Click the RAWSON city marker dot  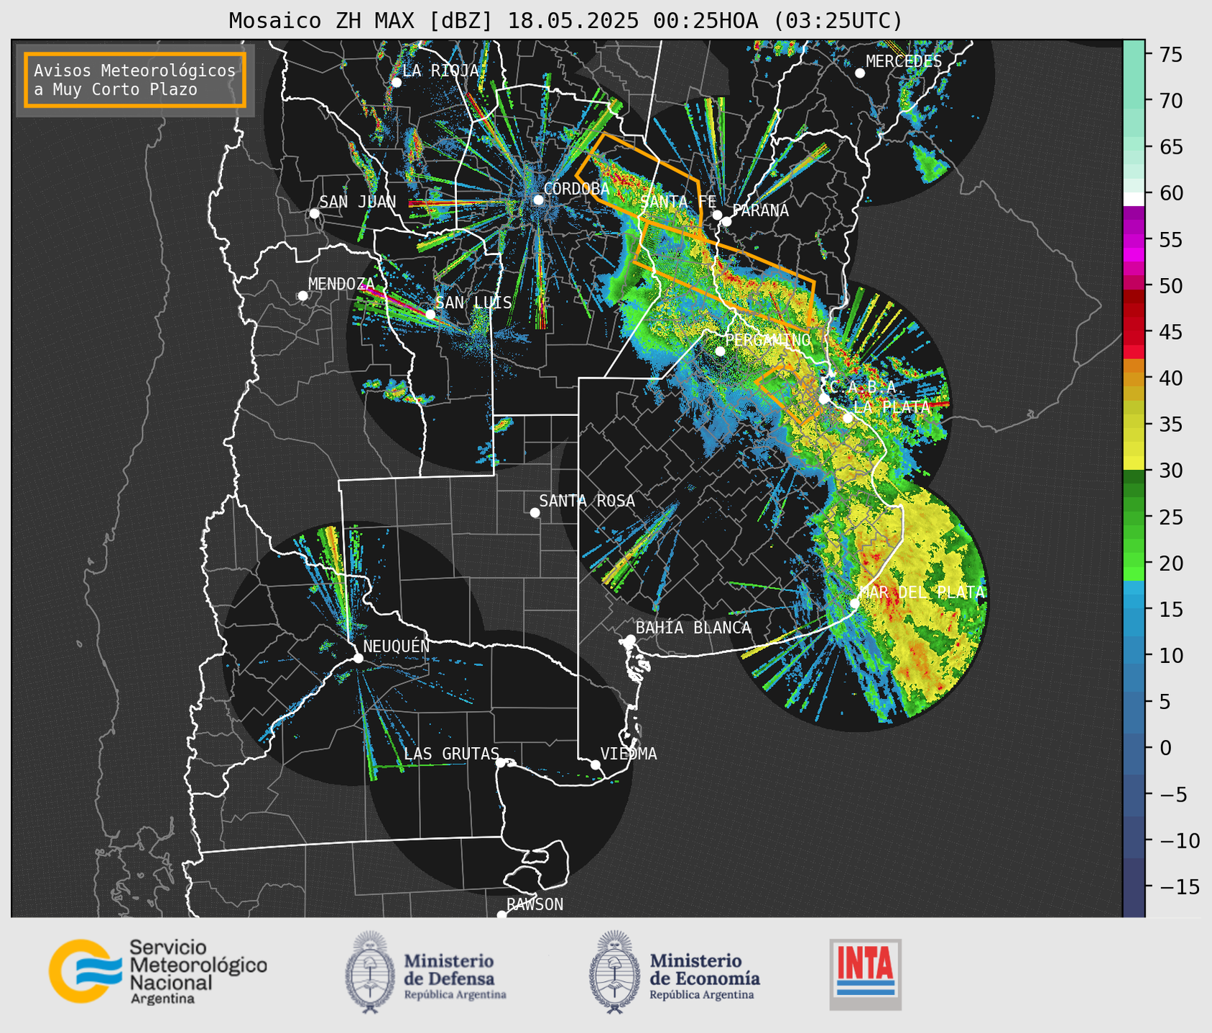pyautogui.click(x=501, y=915)
